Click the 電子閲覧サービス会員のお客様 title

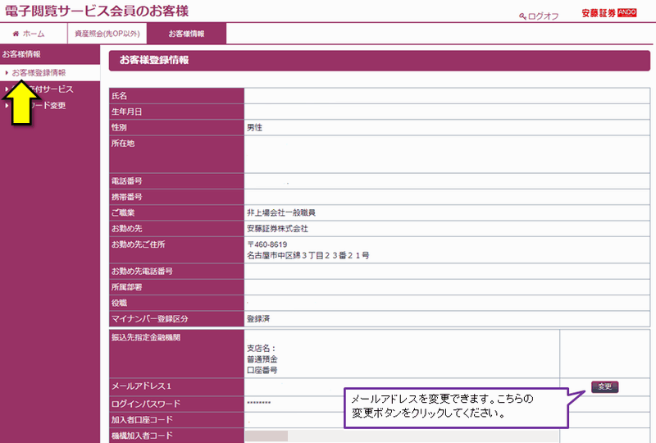(x=97, y=11)
